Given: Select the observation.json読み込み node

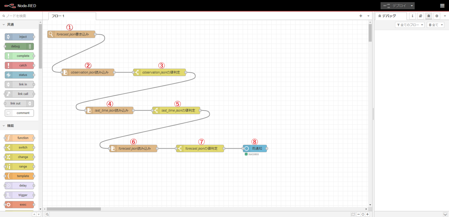Looking at the screenshot, I should click(x=88, y=73).
